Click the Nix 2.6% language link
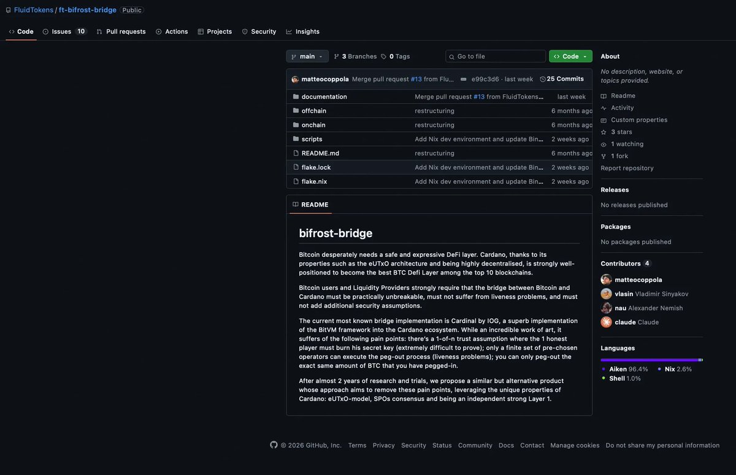The image size is (736, 475). (x=675, y=369)
